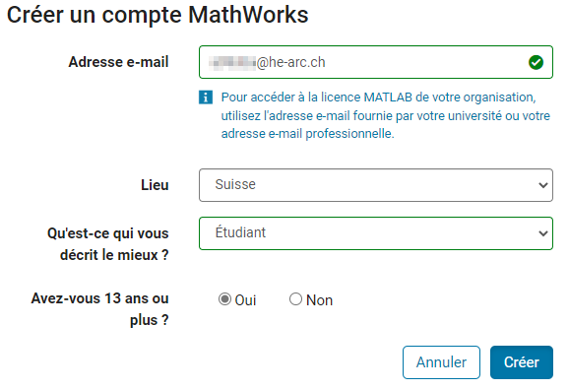Click the Oui label text

[x=245, y=300]
